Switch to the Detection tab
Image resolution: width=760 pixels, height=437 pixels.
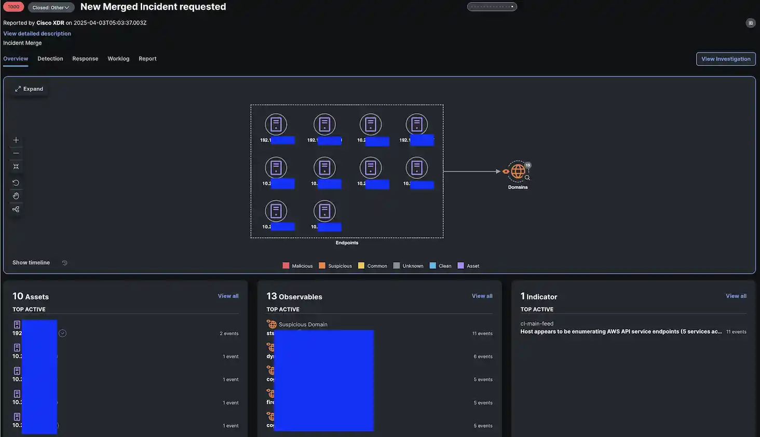(50, 59)
